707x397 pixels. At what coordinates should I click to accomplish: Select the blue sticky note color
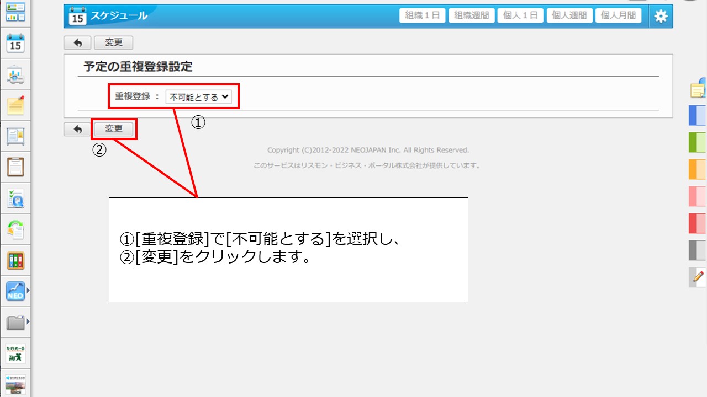pyautogui.click(x=698, y=115)
